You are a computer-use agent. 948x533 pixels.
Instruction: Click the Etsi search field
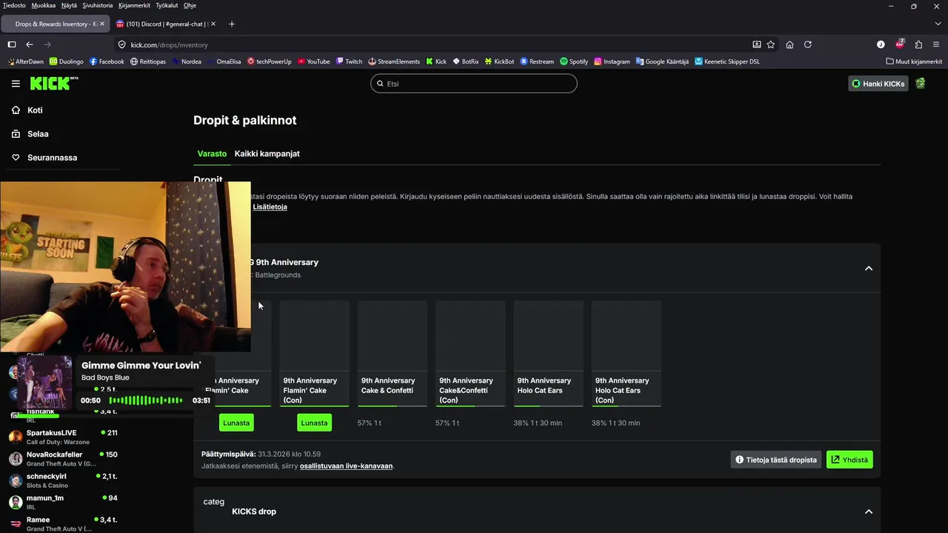[x=474, y=84]
